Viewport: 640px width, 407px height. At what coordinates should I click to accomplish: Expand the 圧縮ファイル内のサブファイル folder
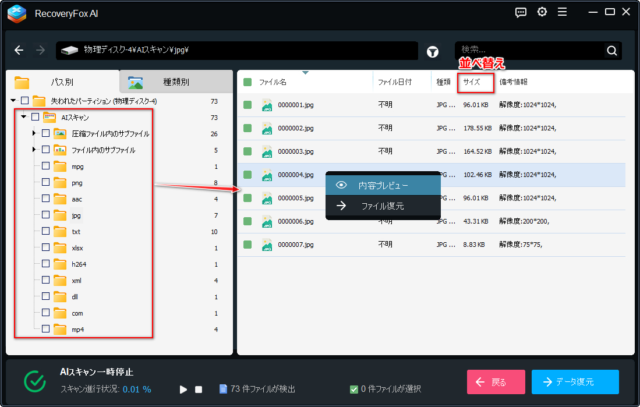pyautogui.click(x=34, y=133)
